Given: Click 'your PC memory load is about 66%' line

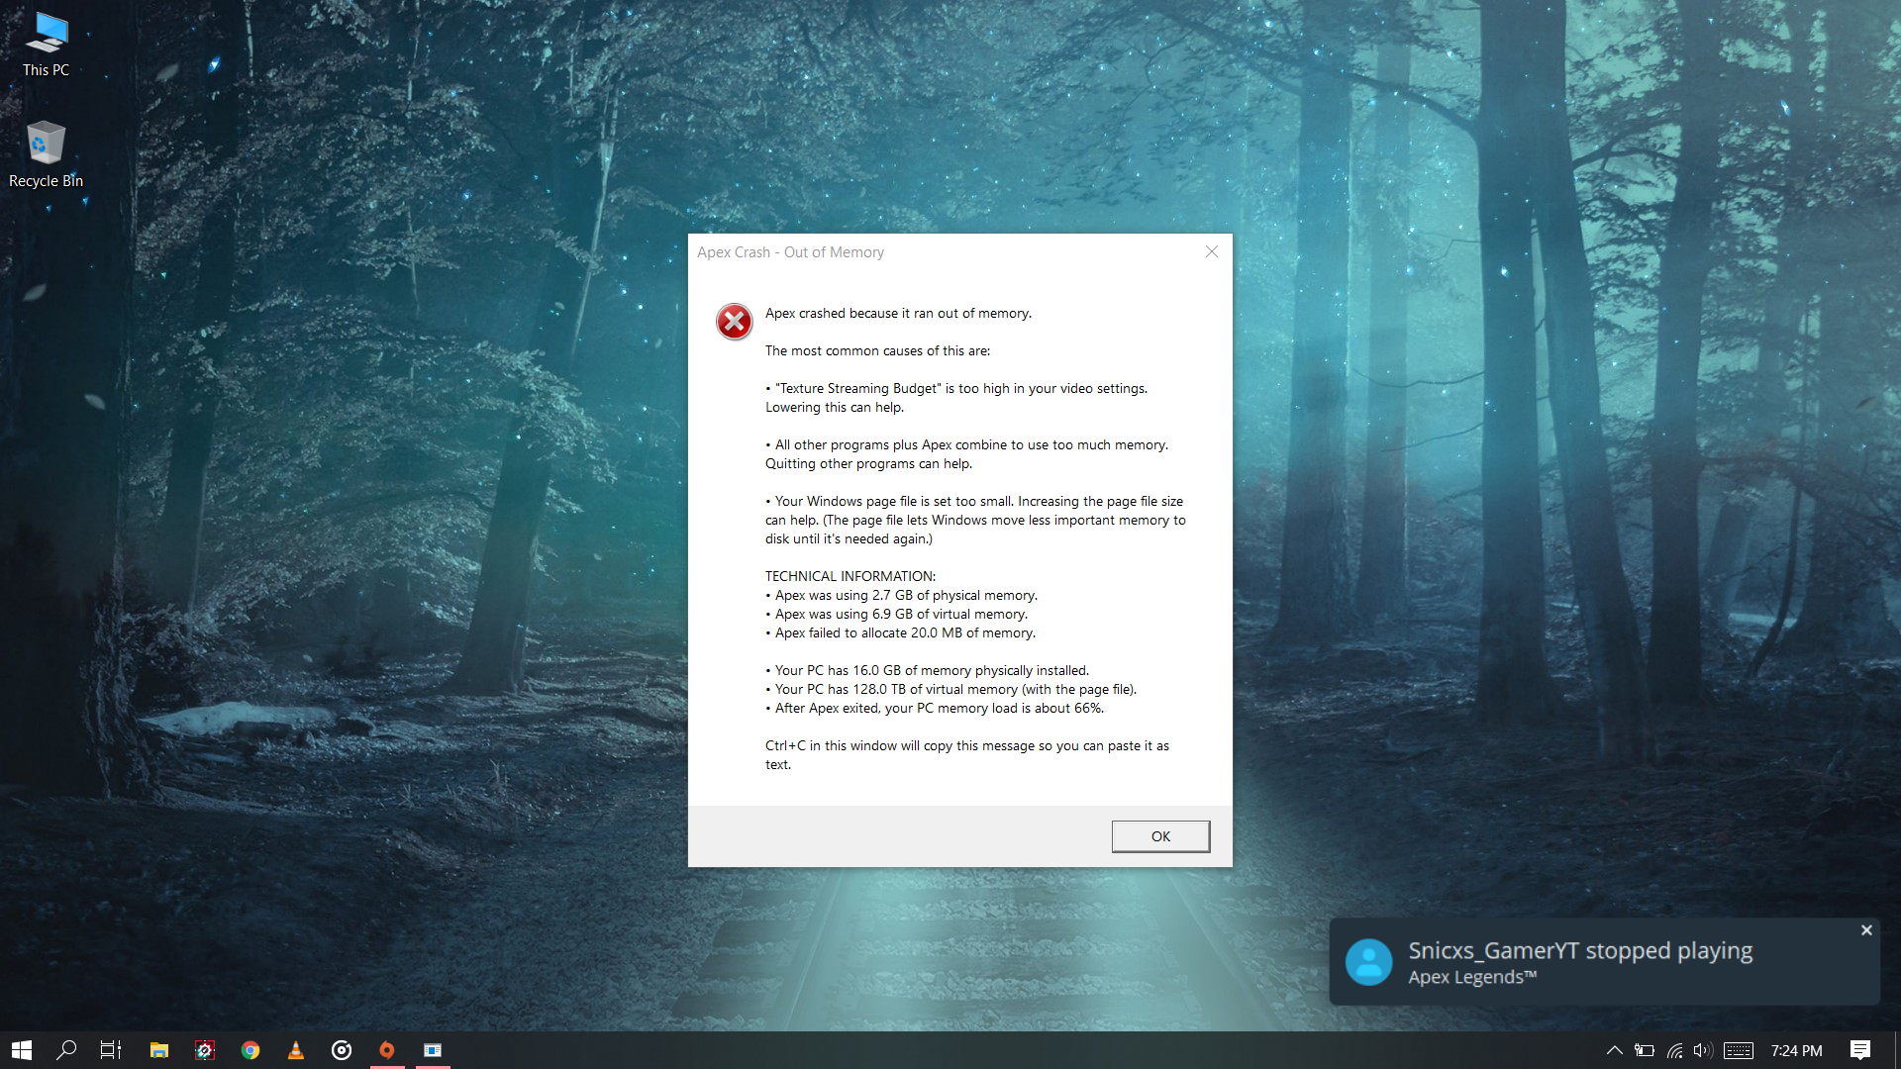Looking at the screenshot, I should 935,708.
